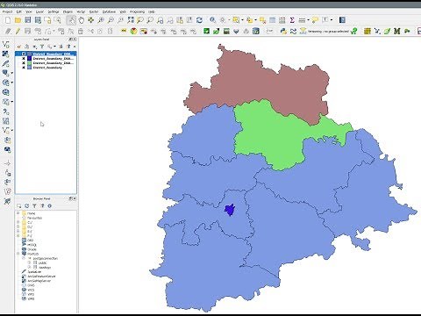The height and width of the screenshot is (316, 421).
Task: Open Statistical Summary sigma icon
Action: click(x=292, y=20)
